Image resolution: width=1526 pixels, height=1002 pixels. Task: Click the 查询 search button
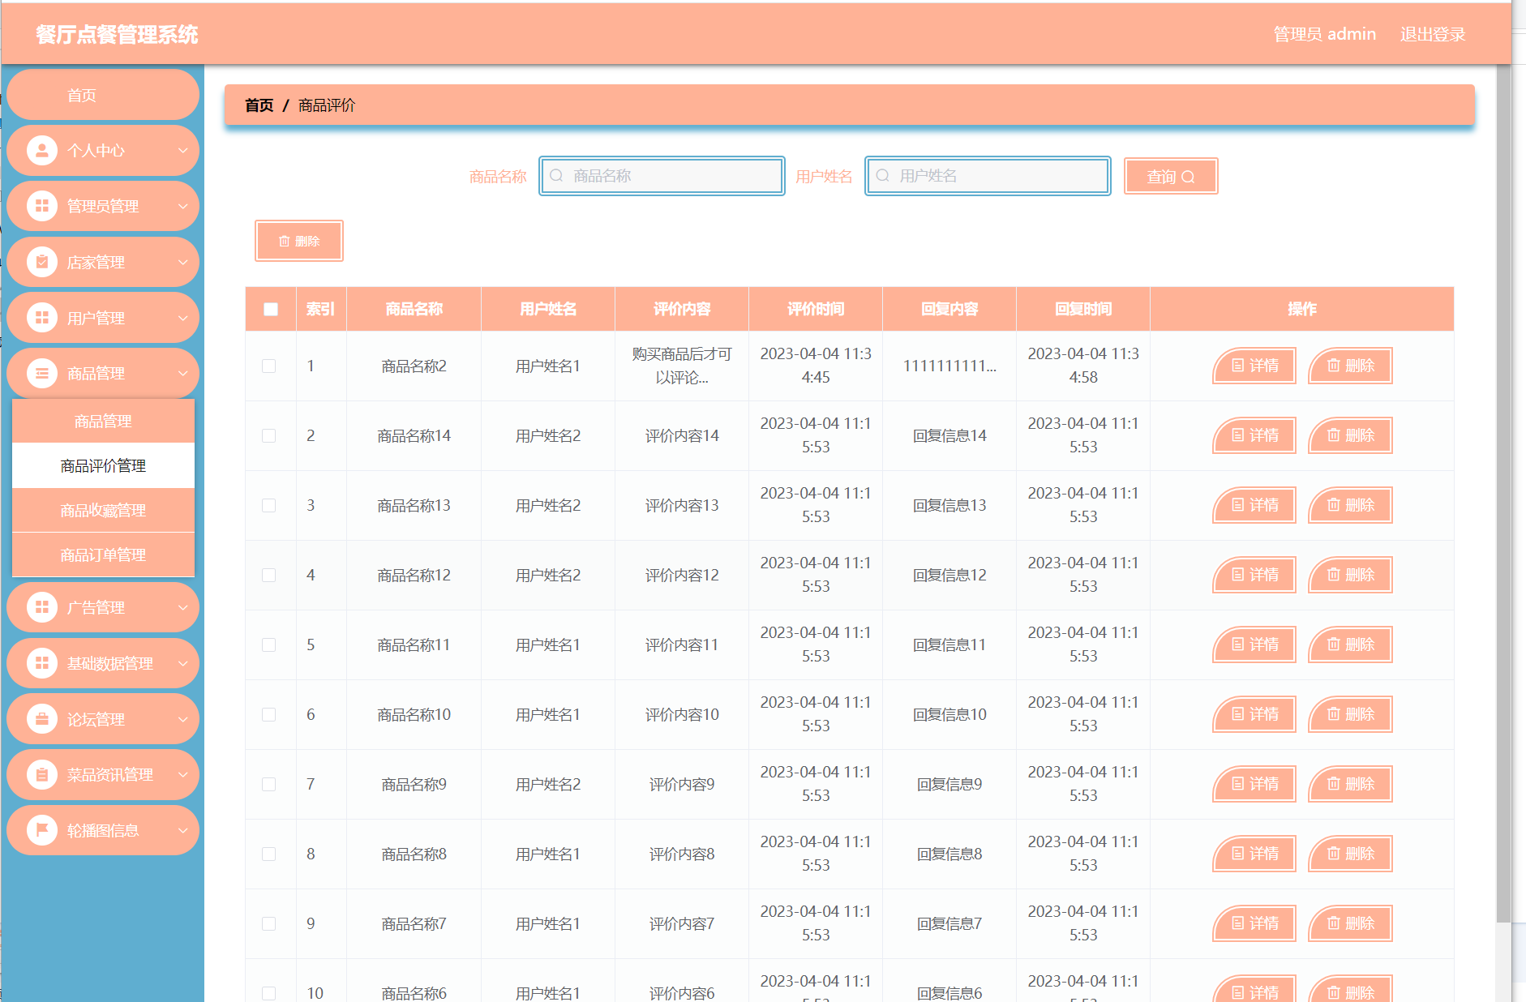(x=1170, y=177)
